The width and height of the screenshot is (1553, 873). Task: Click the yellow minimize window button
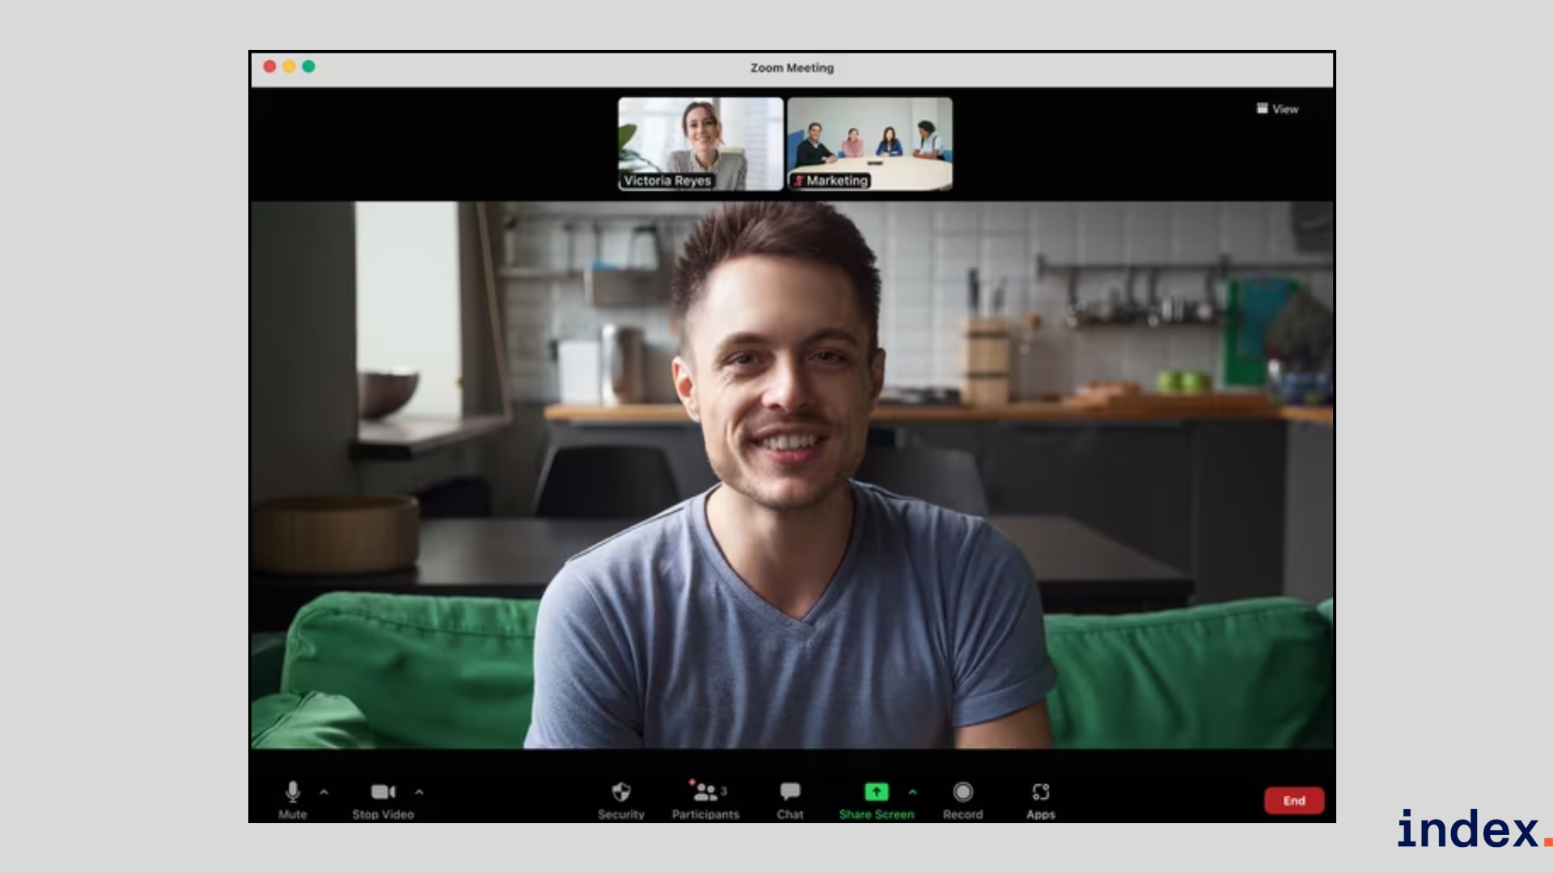[289, 66]
